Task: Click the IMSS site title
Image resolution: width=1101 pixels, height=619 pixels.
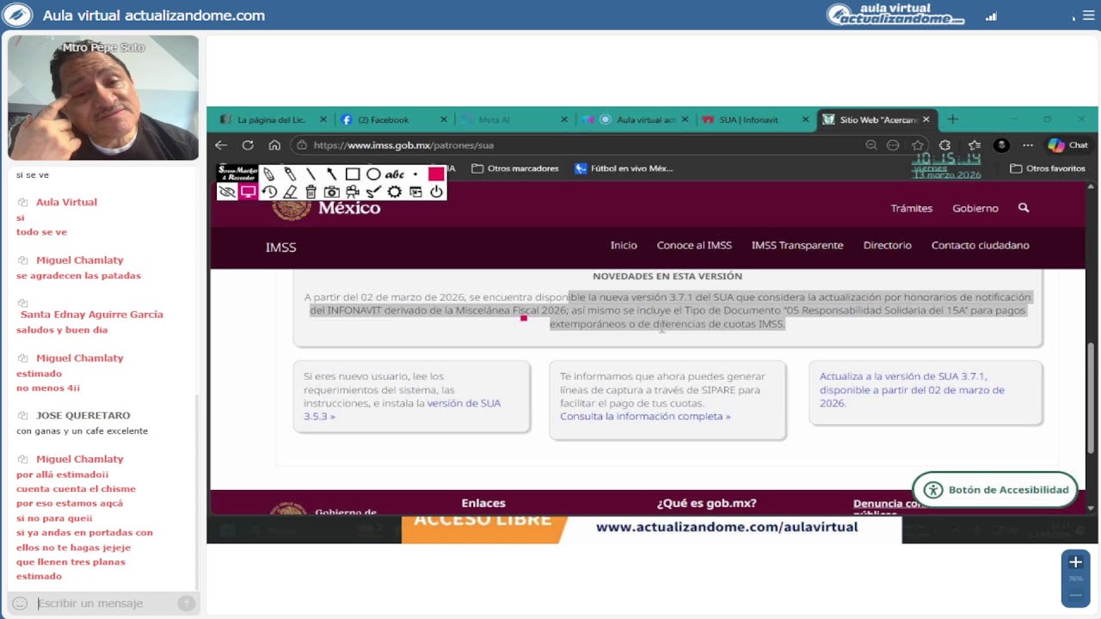Action: [280, 247]
